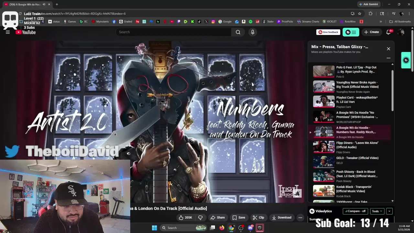414x233 pixels.
Task: Toggle the Compare - off button
Action: coord(355,211)
